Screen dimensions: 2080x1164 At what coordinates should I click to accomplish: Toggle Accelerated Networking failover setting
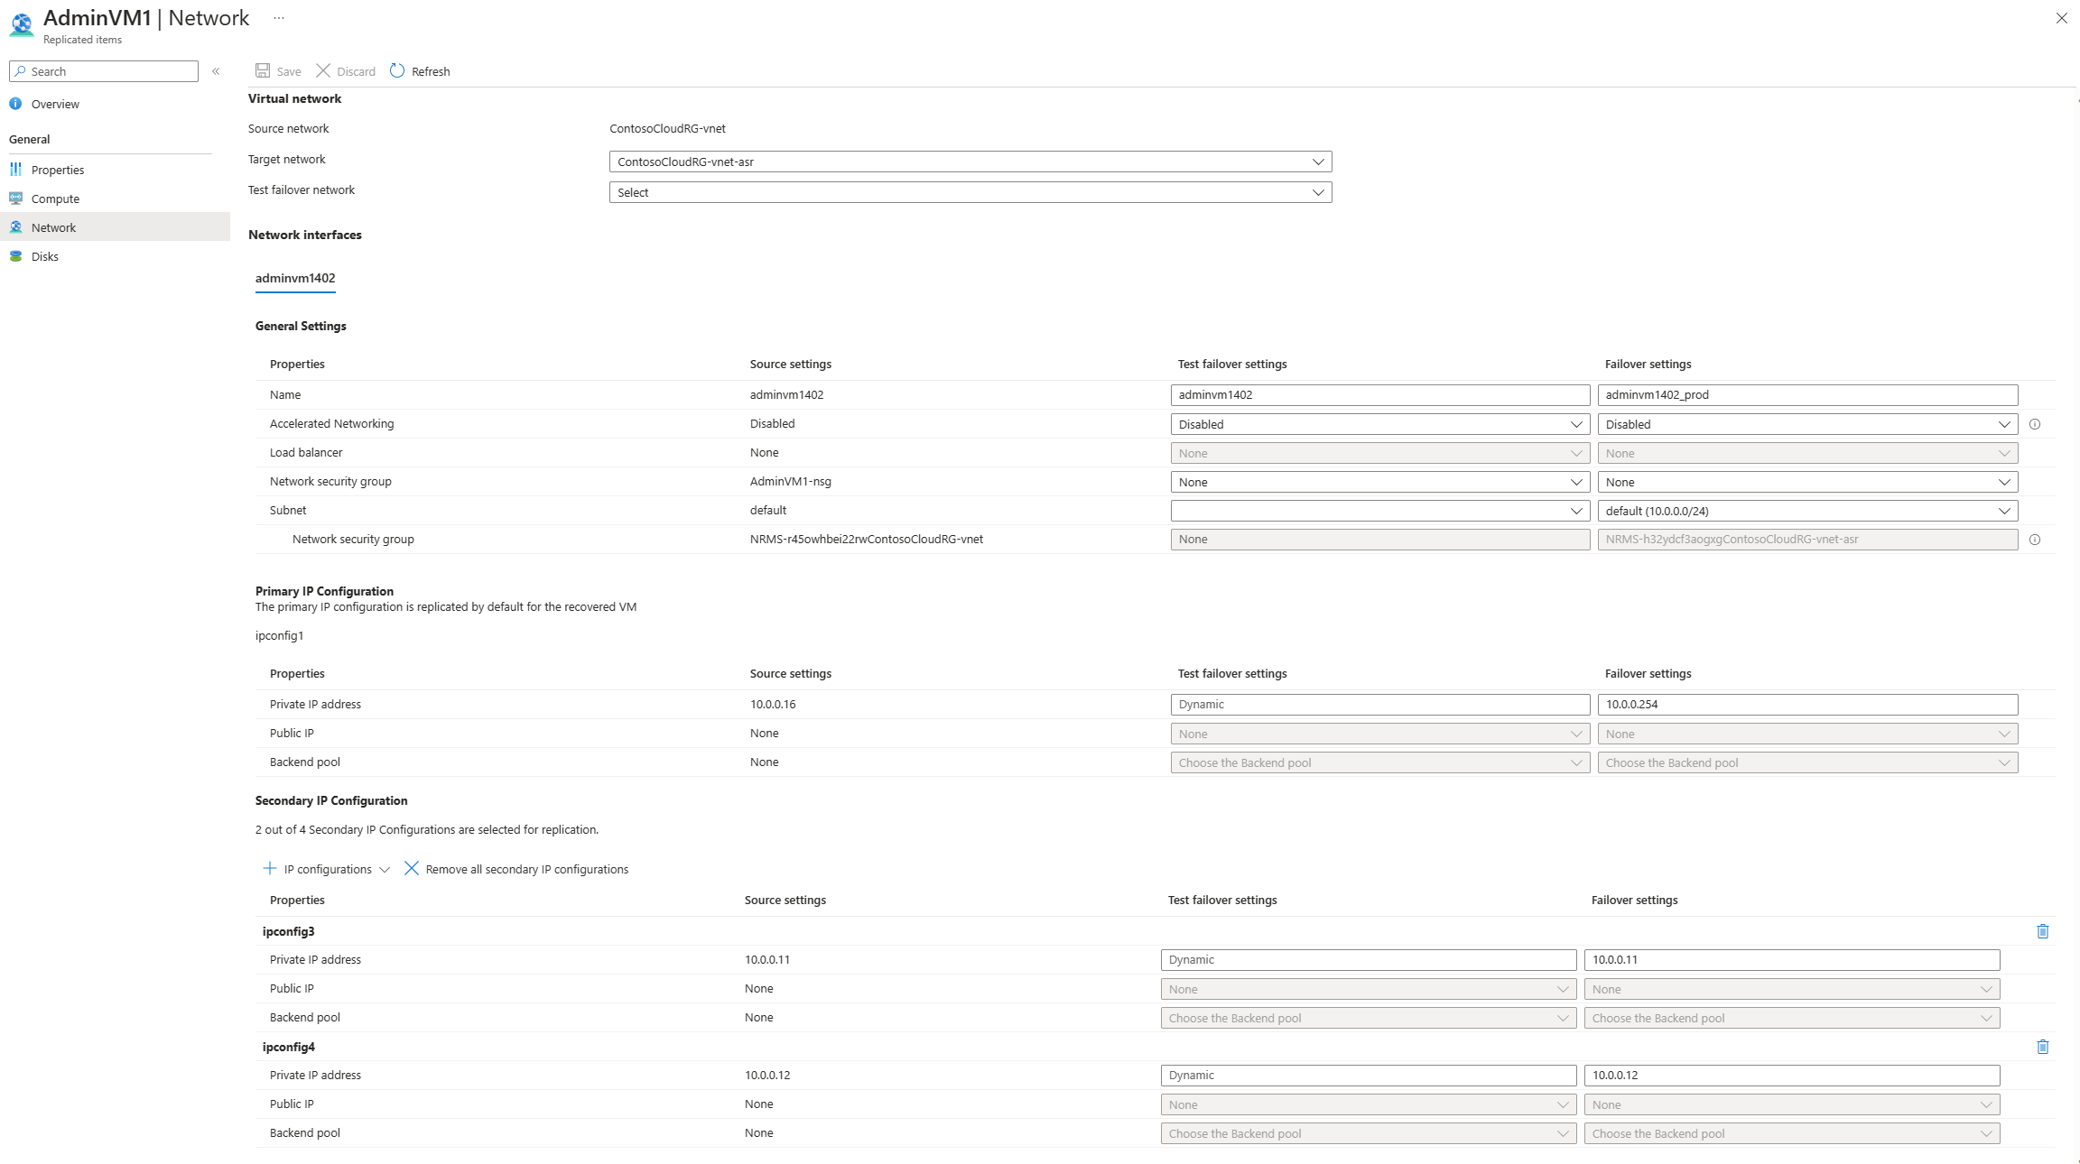click(1807, 423)
